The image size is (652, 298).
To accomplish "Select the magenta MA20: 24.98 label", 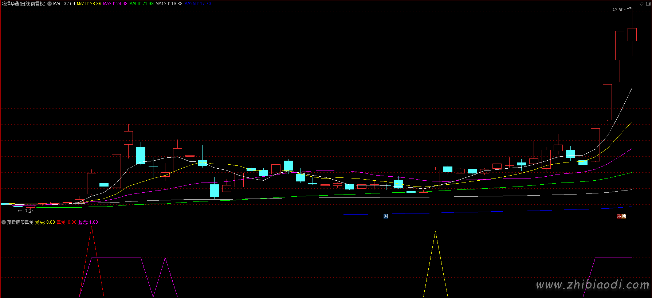I will [115, 4].
